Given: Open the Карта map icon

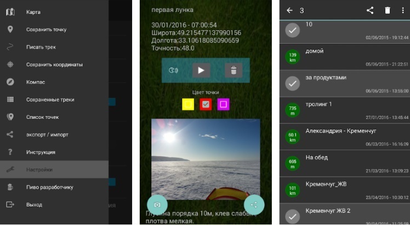Looking at the screenshot, I should pos(10,12).
